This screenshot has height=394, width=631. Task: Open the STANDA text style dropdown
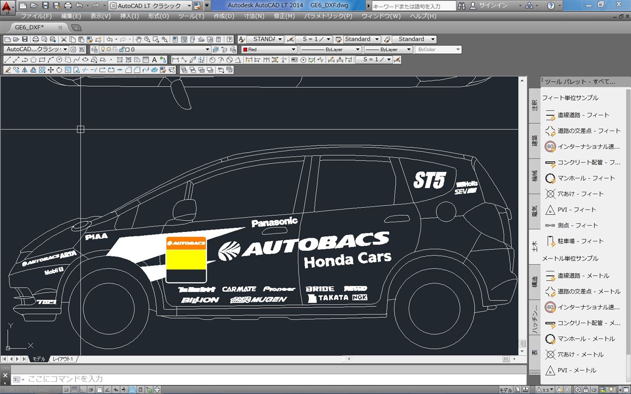click(x=265, y=39)
